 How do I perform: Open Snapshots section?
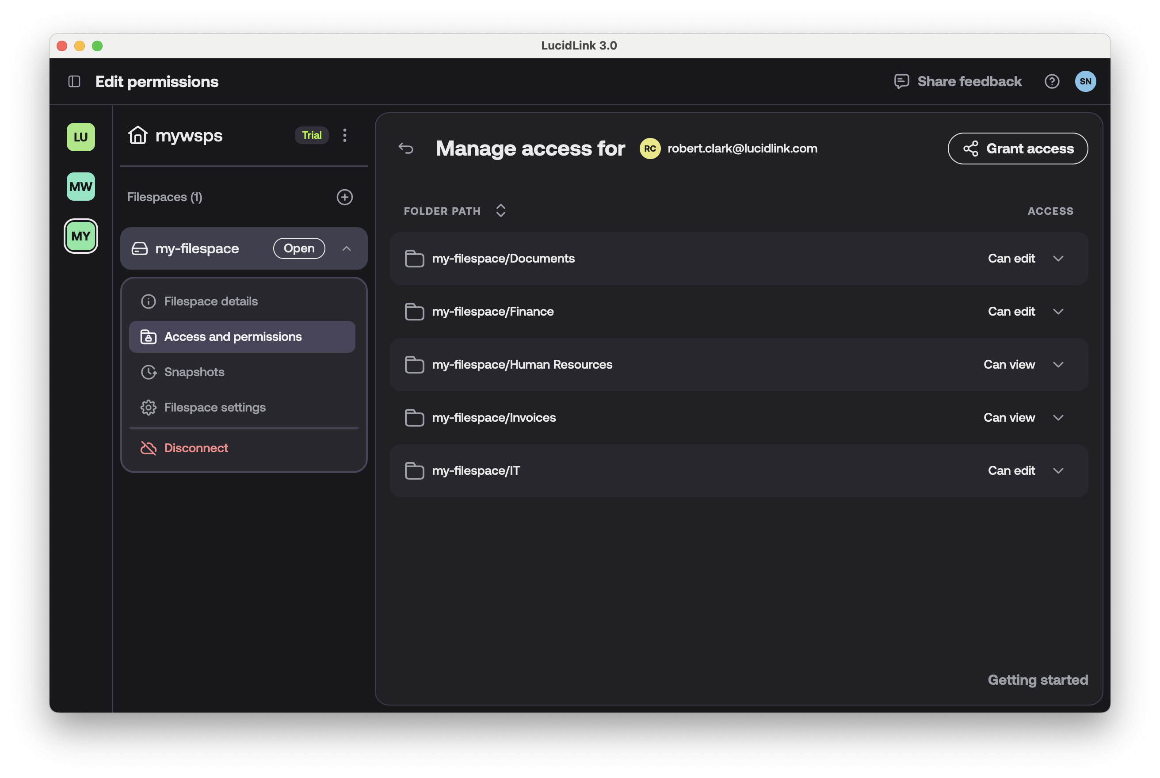(x=242, y=372)
